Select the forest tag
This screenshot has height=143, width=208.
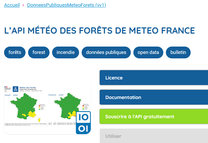click(39, 52)
